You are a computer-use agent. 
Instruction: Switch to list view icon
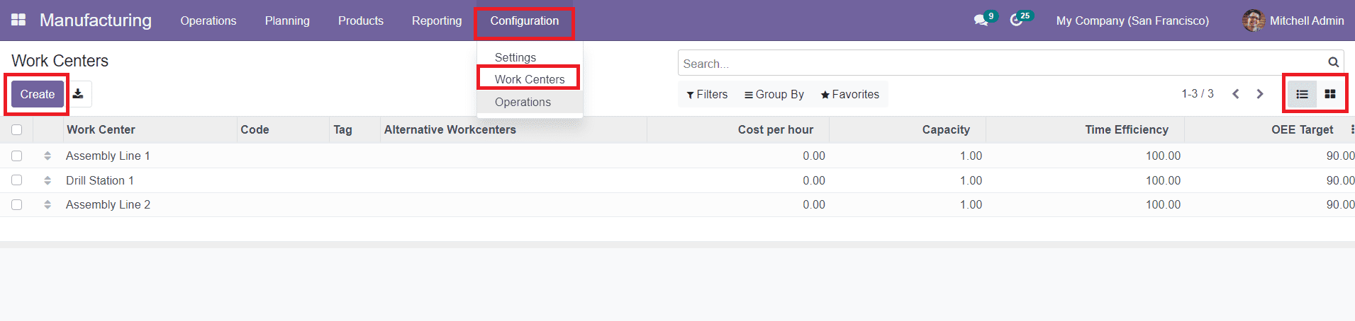point(1302,94)
